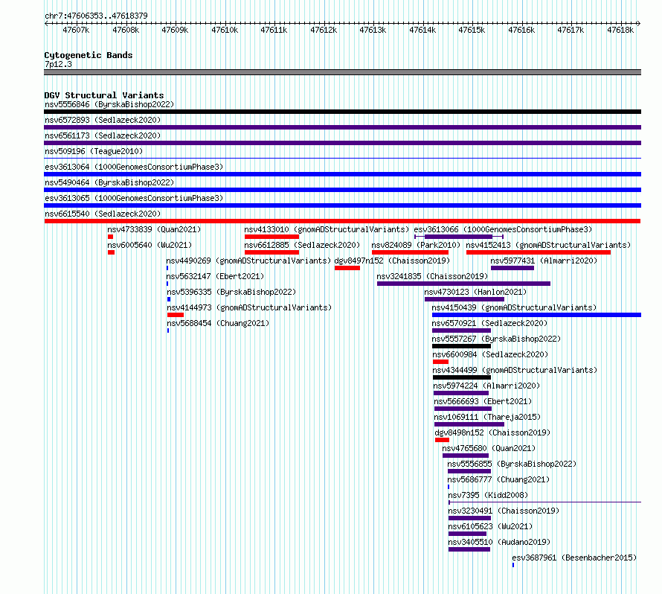Open nsv4733839 (Quan2021) variant

click(154, 229)
